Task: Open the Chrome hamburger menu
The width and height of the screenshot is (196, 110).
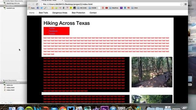Action: [x=186, y=4]
